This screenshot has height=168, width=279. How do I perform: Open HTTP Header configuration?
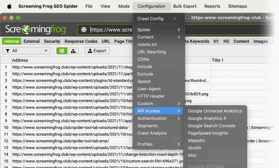click(158, 96)
